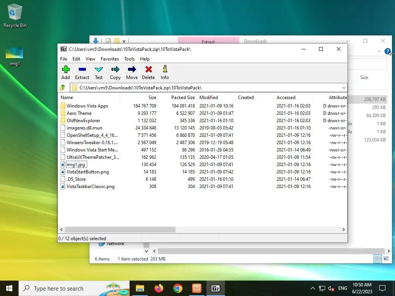This screenshot has width=395, height=296.
Task: Switch Explorer to details view
Action: click(378, 259)
